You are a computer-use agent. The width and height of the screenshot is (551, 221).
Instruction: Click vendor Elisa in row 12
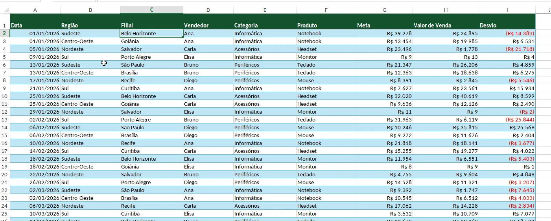click(208, 112)
